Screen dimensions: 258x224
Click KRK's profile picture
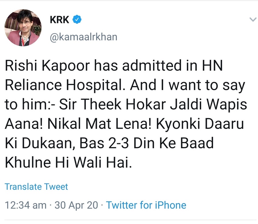(x=23, y=28)
